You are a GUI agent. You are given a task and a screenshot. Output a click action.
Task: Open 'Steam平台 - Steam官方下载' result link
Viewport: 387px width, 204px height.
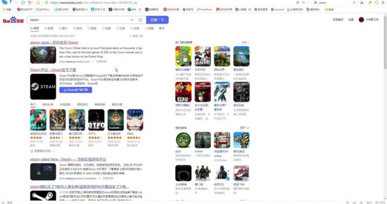tap(53, 70)
